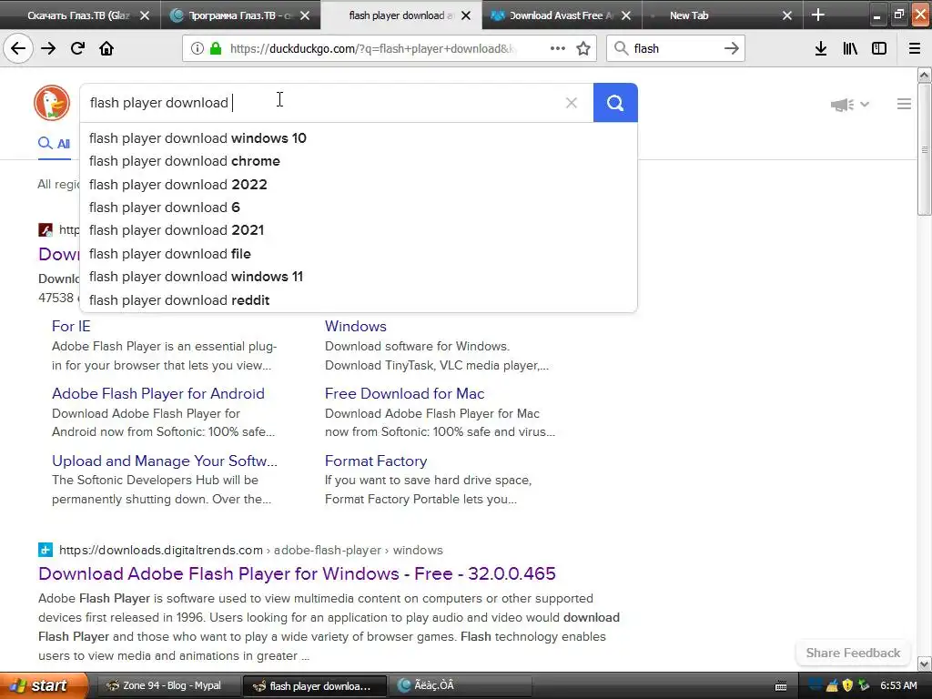Choose suggestion ending in windows 10
The height and width of the screenshot is (699, 932).
(x=359, y=138)
